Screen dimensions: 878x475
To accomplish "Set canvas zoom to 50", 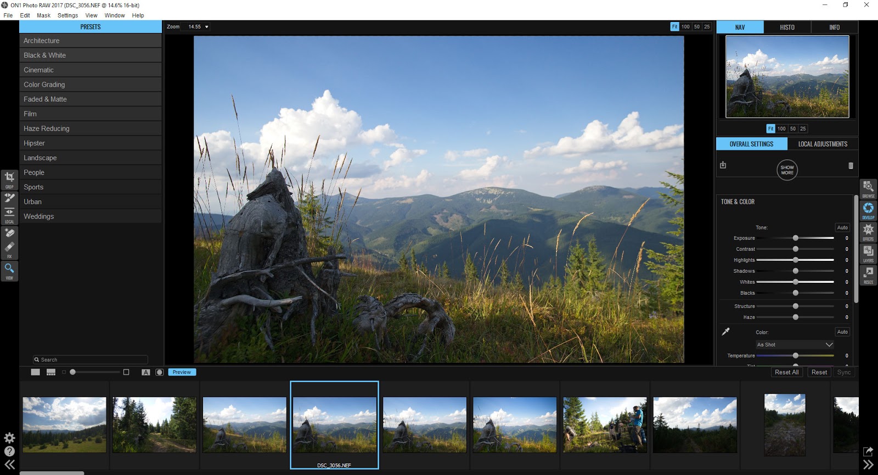I will [x=697, y=26].
